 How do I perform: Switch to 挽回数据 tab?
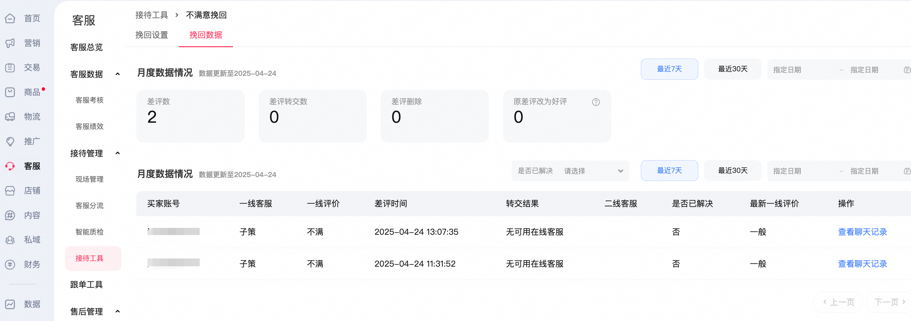(206, 35)
